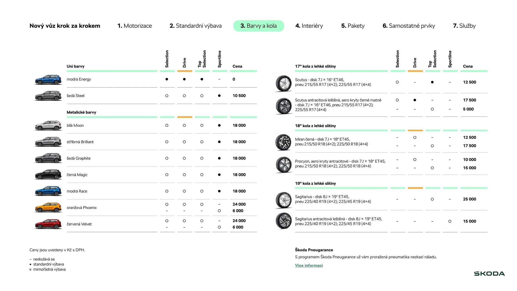The height and width of the screenshot is (291, 517).
Task: Click the 'oranžová Phoenix' label
Action: point(82,208)
